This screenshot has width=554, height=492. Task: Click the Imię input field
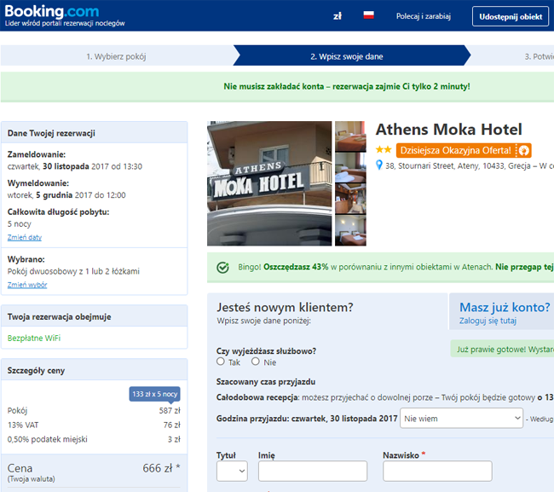tap(312, 471)
